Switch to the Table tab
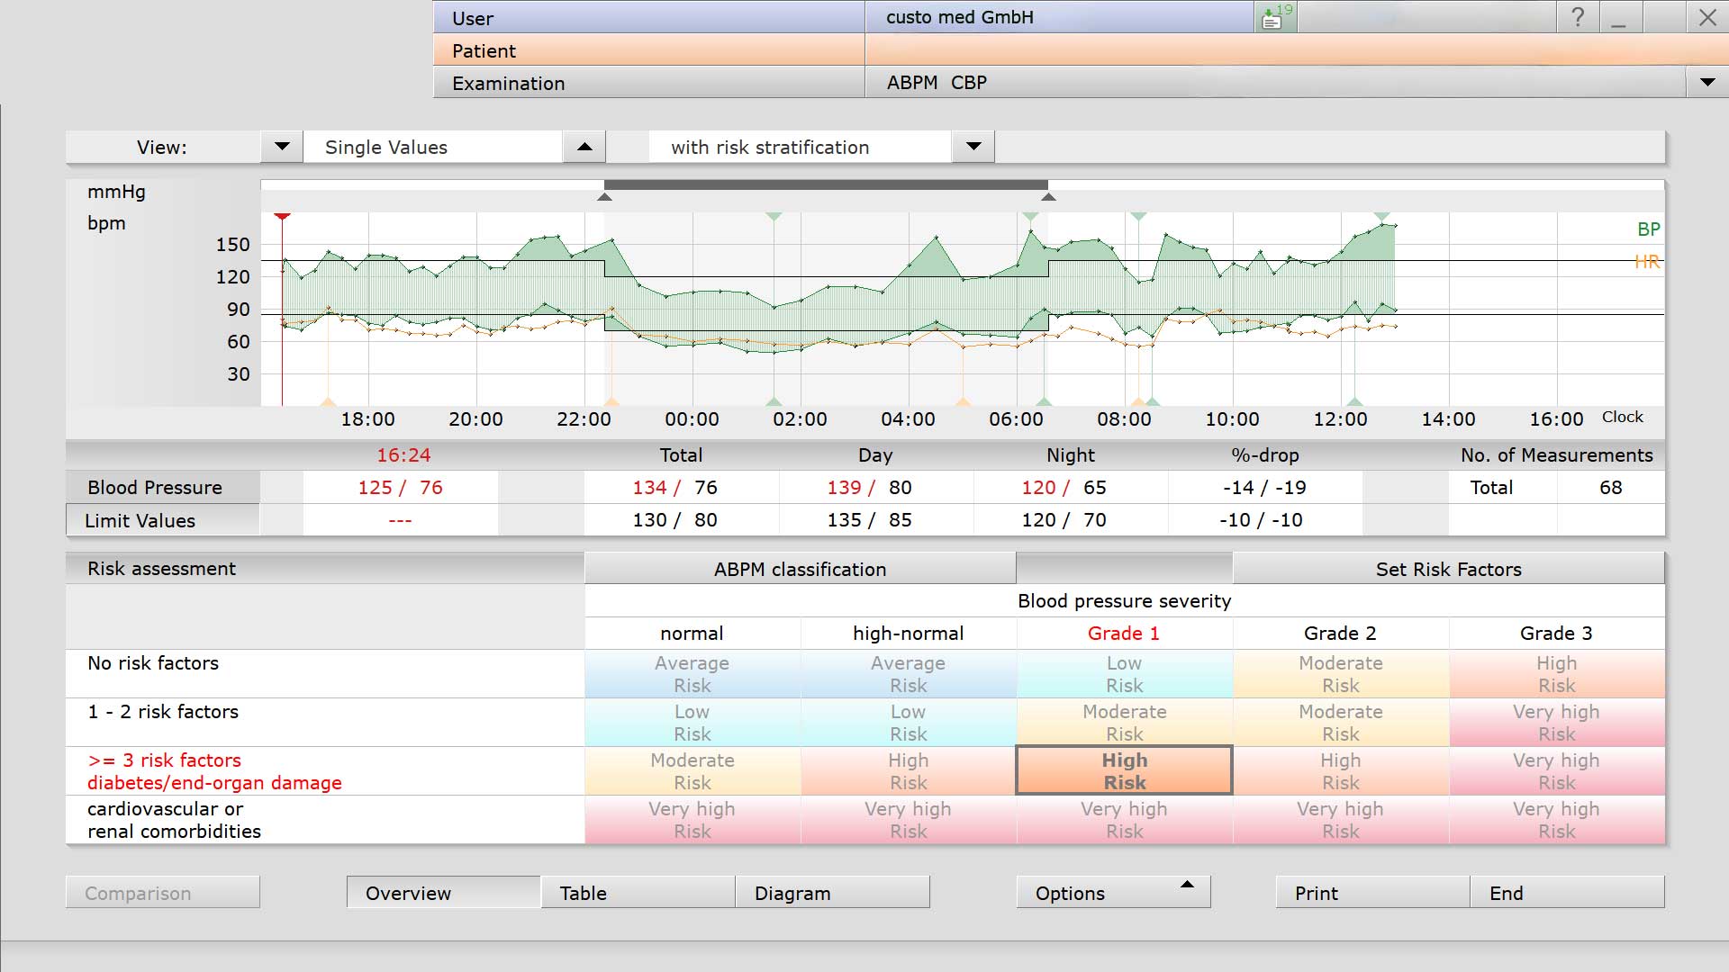 tap(638, 893)
